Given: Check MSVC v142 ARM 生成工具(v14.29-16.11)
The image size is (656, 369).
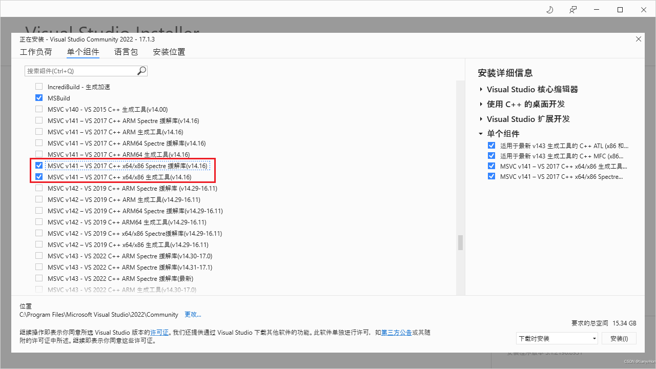Looking at the screenshot, I should point(39,199).
